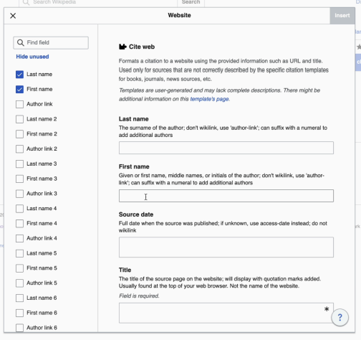Enable the First name 5 checkbox

19,268
